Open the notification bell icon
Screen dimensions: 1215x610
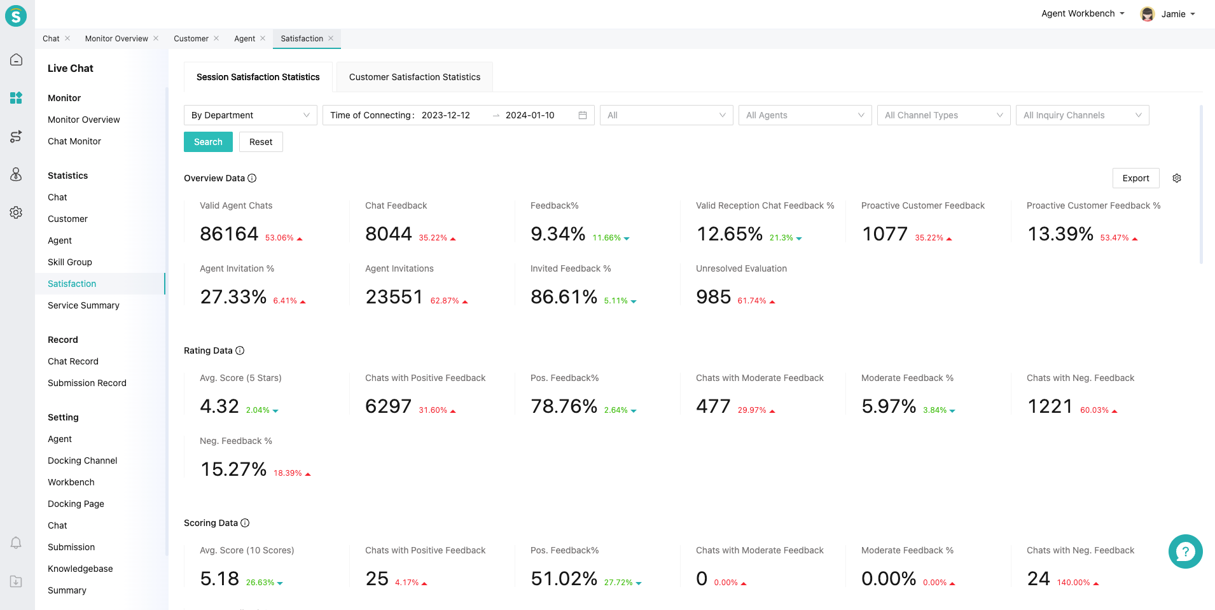pyautogui.click(x=16, y=543)
